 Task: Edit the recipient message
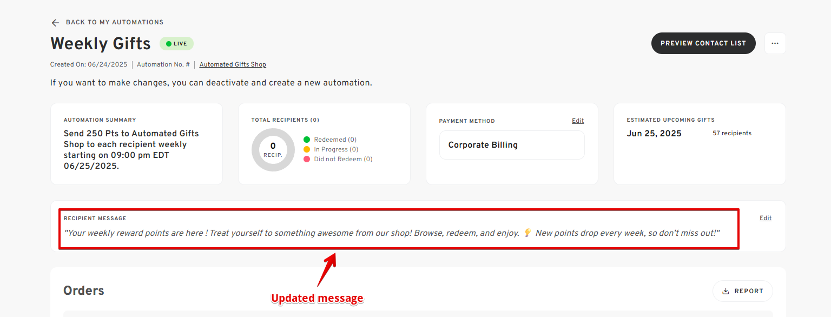point(766,218)
